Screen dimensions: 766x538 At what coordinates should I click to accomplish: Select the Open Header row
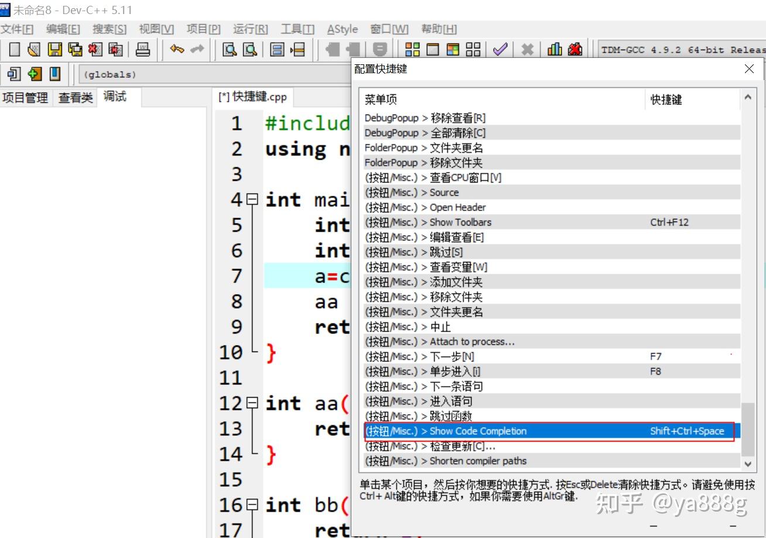click(x=552, y=208)
